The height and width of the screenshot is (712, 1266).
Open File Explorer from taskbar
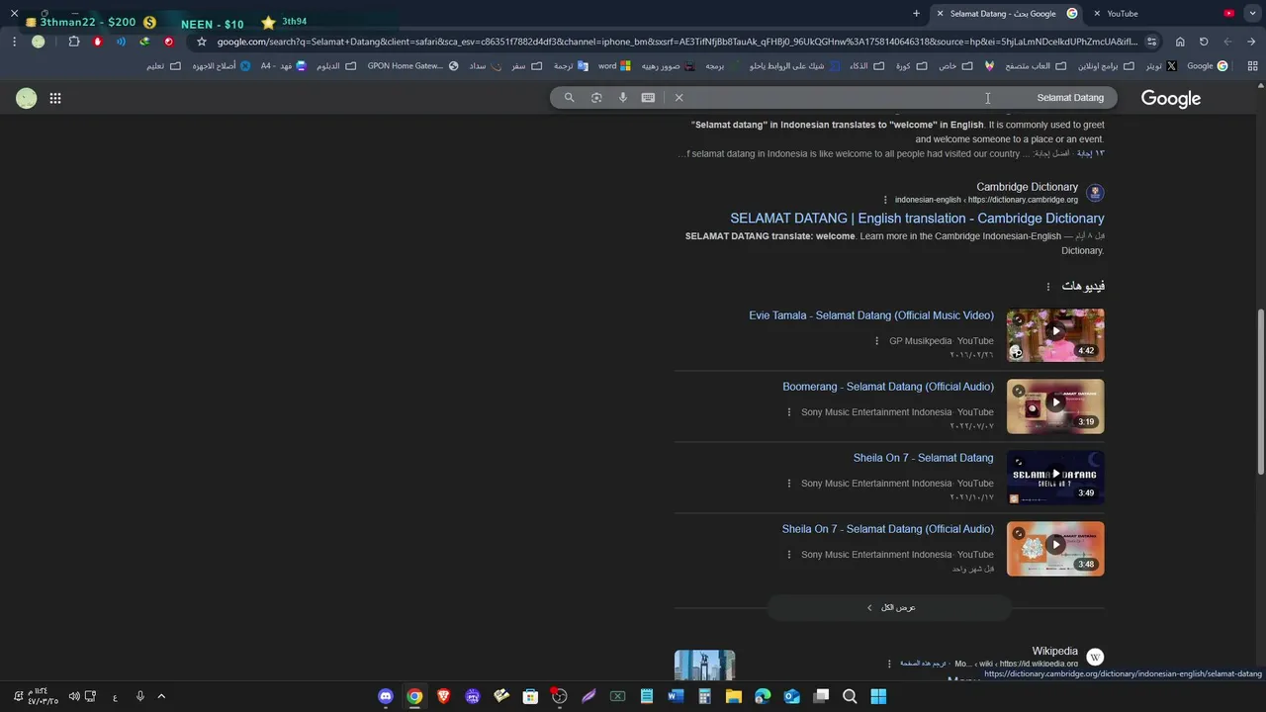[734, 696]
